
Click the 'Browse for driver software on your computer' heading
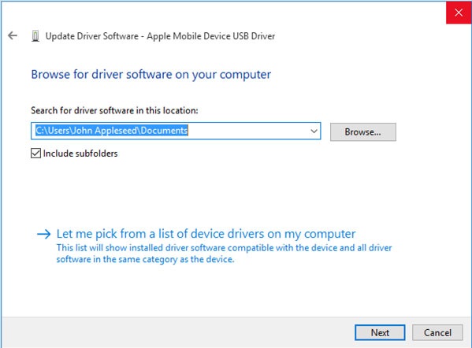151,75
